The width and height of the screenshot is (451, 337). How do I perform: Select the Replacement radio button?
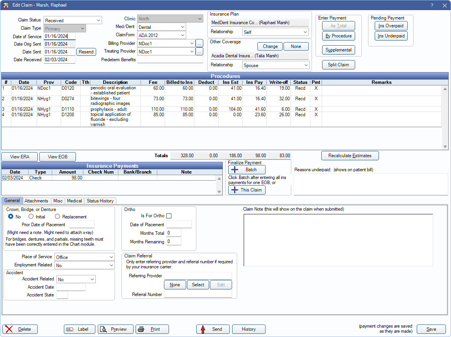coord(58,216)
